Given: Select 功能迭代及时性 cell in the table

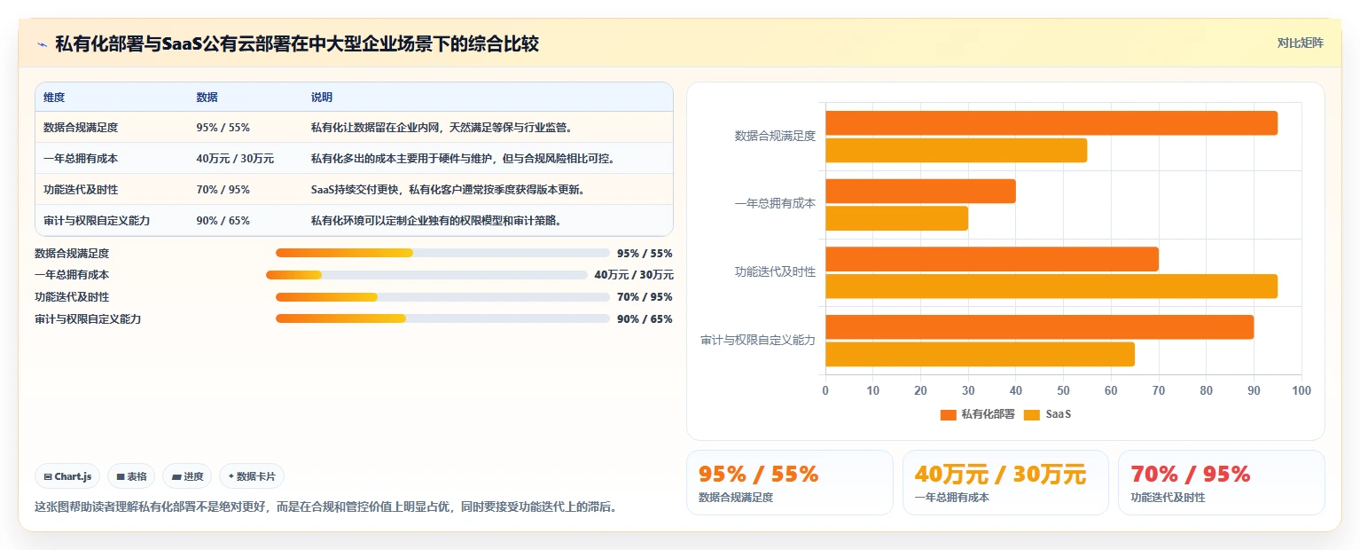Looking at the screenshot, I should coord(81,190).
